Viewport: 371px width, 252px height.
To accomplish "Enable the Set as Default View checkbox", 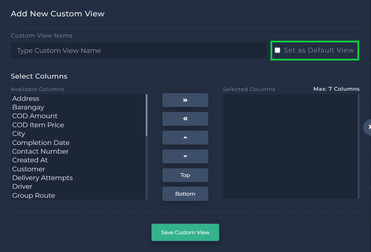I will pyautogui.click(x=277, y=50).
